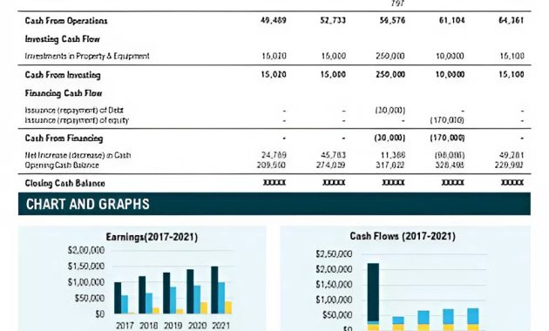Click the 2018 light blue bar in Earnings chart

(149, 303)
